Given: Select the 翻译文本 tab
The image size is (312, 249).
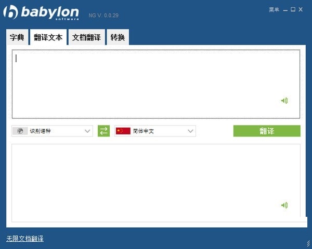Looking at the screenshot, I should (x=48, y=37).
